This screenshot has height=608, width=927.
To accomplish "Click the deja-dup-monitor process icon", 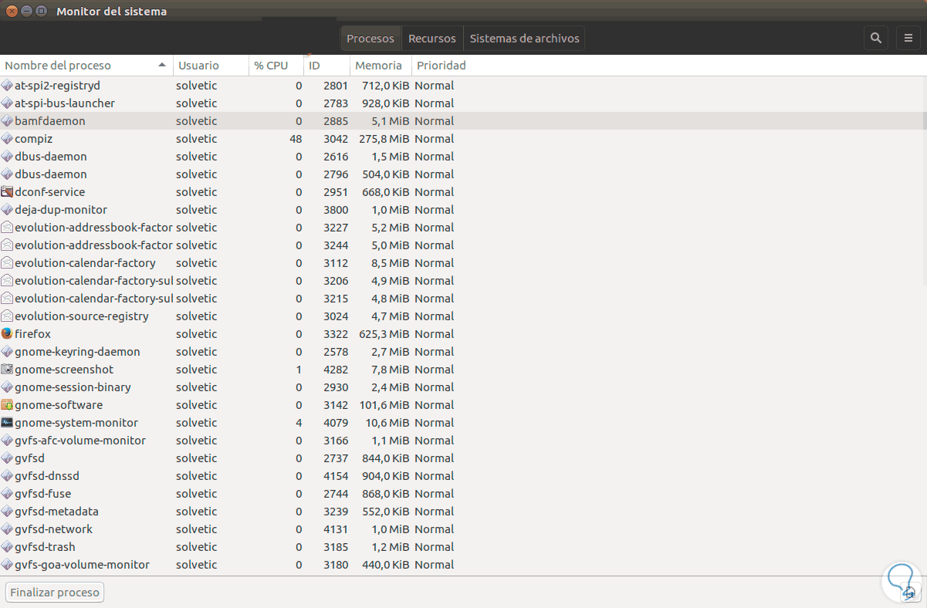I will (7, 210).
